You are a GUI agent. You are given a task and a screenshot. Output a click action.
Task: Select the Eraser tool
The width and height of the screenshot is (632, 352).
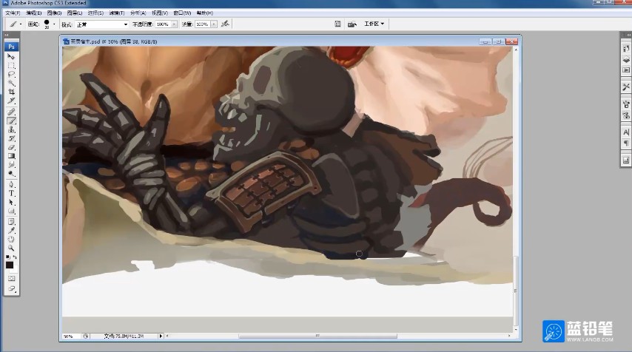[11, 147]
